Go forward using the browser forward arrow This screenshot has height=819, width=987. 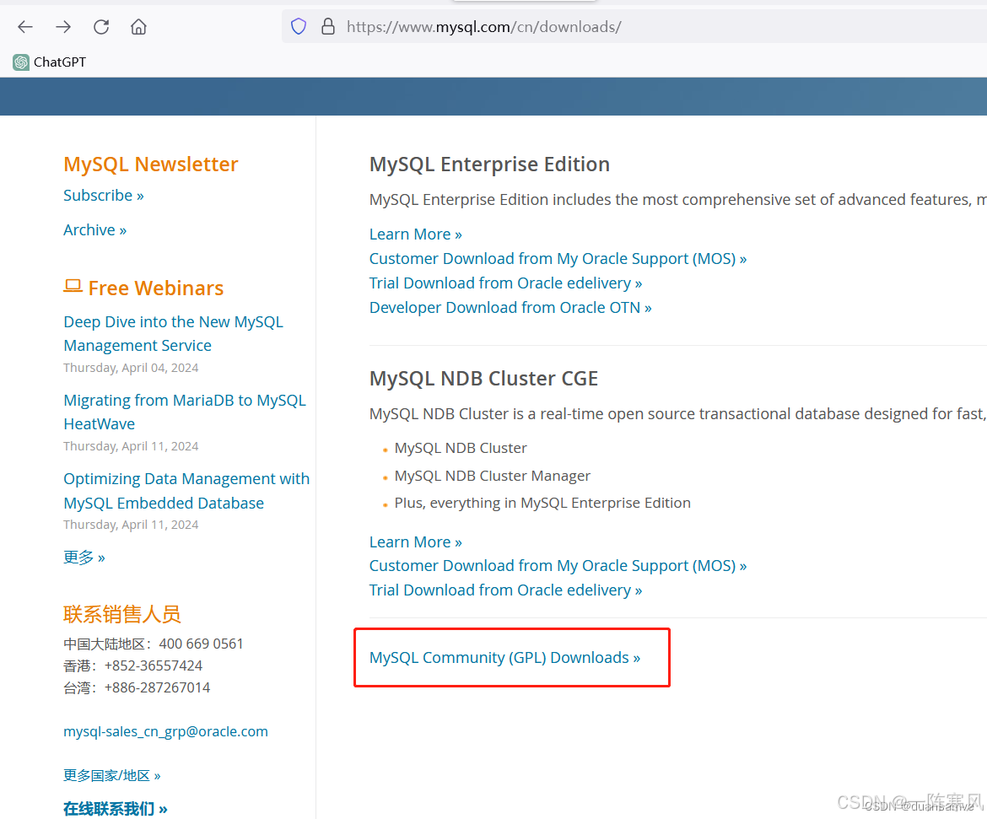click(63, 26)
